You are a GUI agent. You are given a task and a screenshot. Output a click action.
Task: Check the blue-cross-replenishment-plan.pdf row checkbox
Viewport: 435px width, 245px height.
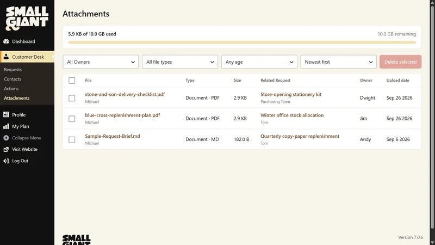pyautogui.click(x=72, y=119)
